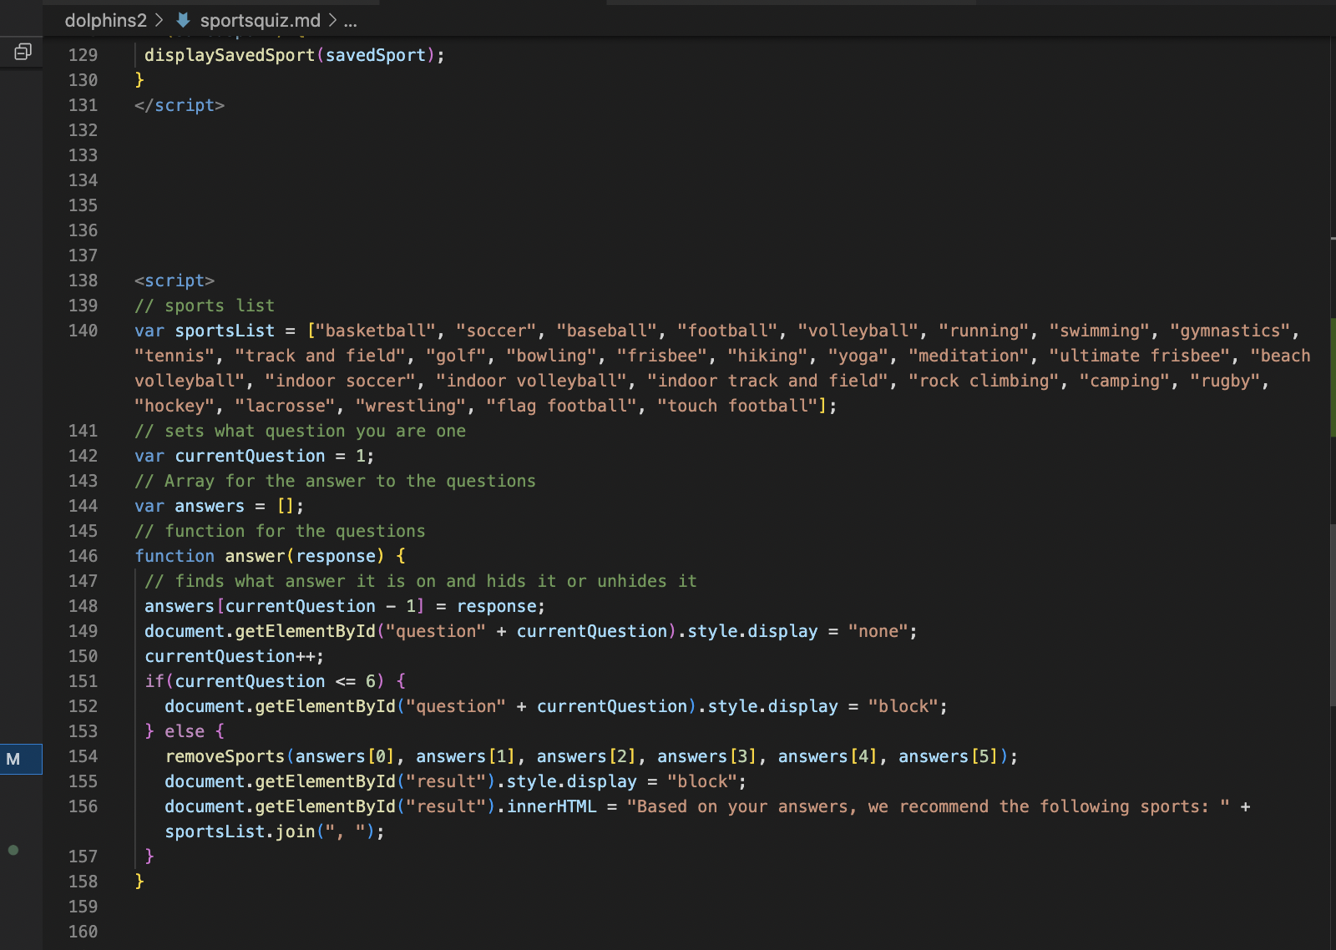This screenshot has height=950, width=1336.
Task: Click 'function answer(response)' declaration
Action: (260, 556)
